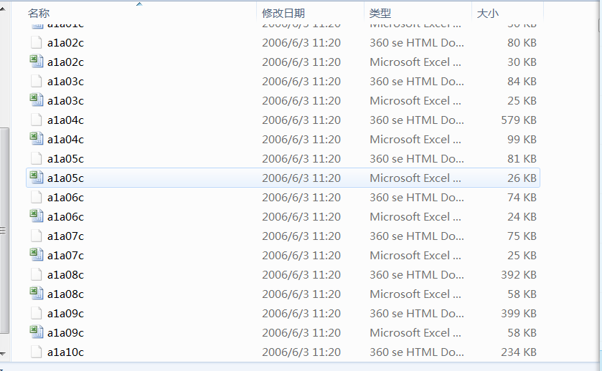The height and width of the screenshot is (371, 602).
Task: Click the HTML document icon for the 579 KB a1a04c file
Action: 36,120
